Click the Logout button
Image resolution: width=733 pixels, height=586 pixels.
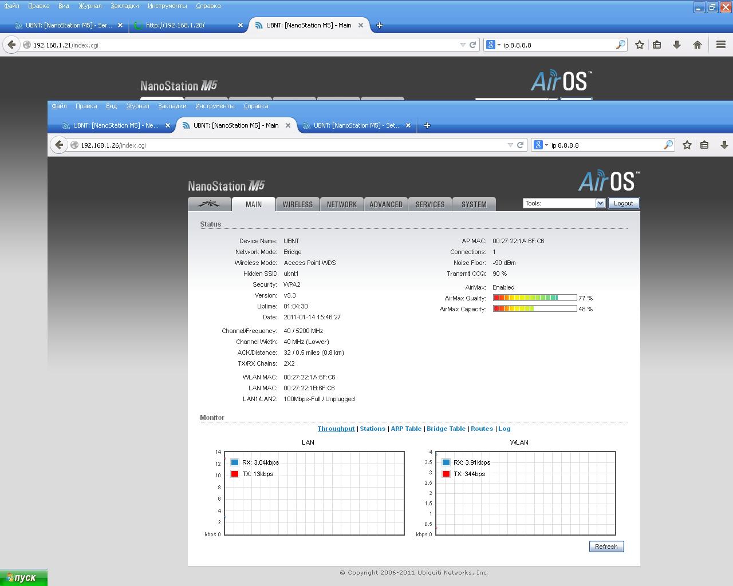[x=623, y=203]
